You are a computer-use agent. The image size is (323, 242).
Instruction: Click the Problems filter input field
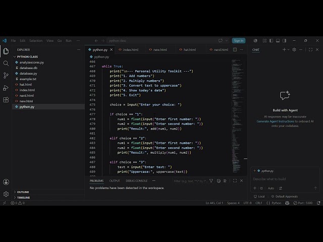click(x=191, y=181)
